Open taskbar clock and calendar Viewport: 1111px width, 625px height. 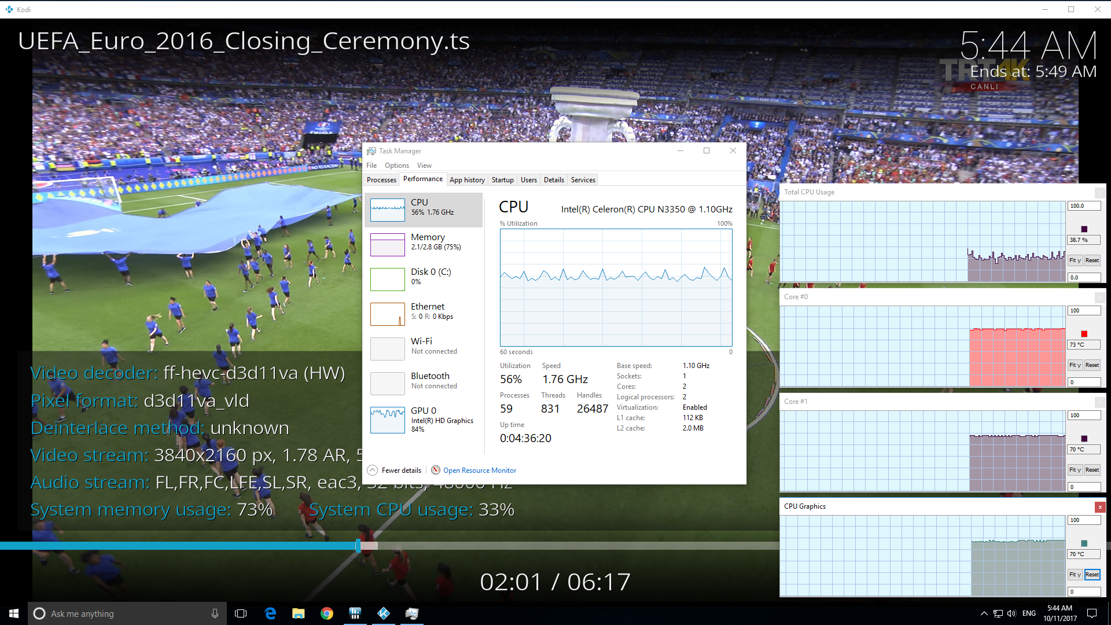(x=1060, y=613)
